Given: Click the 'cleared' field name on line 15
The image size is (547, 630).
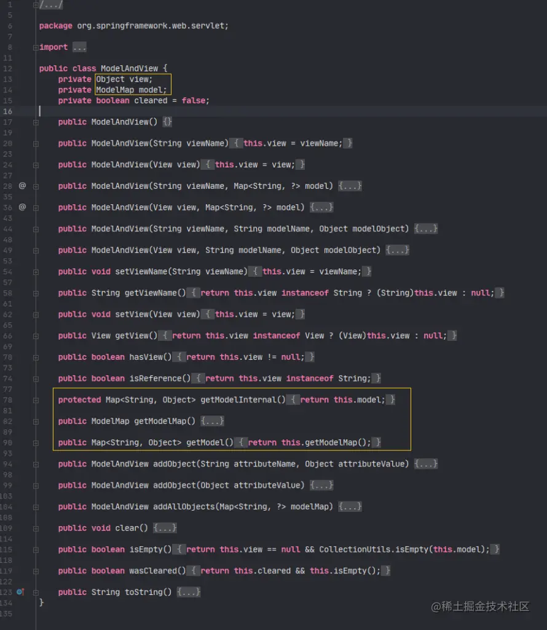Looking at the screenshot, I should [151, 100].
